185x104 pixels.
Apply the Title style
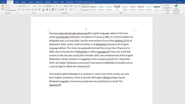click(117, 8)
